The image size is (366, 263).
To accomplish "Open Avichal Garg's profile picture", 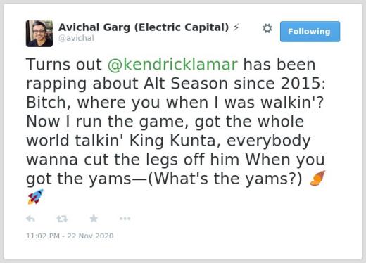I will point(39,34).
